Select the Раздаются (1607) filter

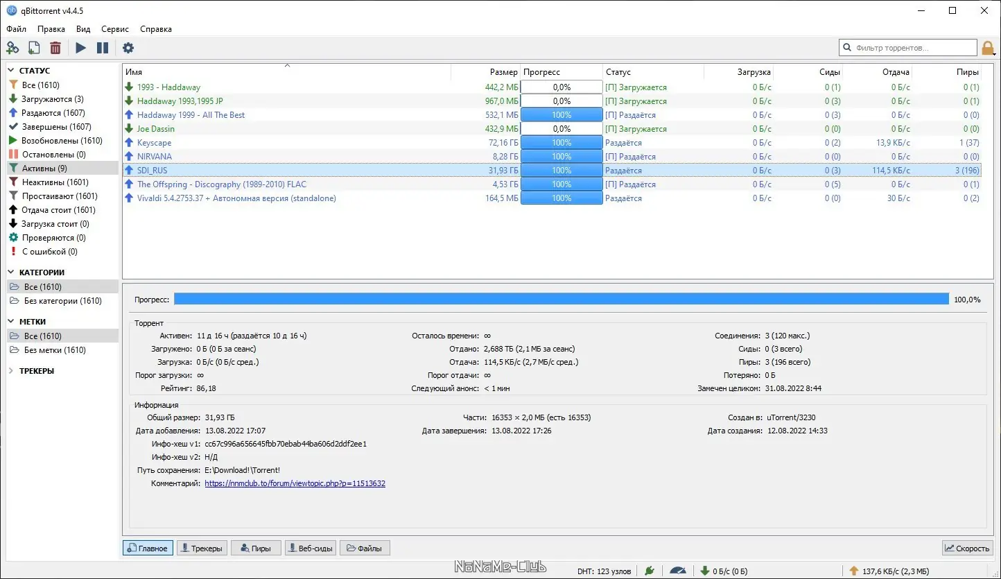(x=62, y=113)
